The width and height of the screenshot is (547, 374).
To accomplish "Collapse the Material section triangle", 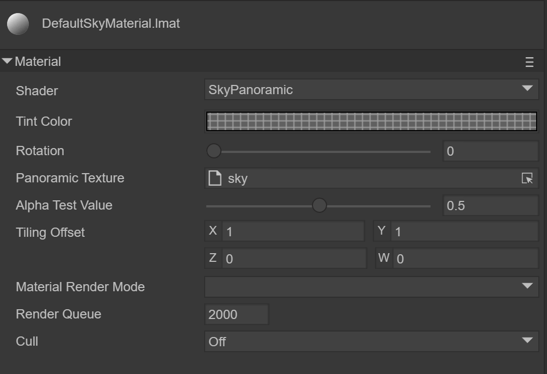I will click(7, 62).
